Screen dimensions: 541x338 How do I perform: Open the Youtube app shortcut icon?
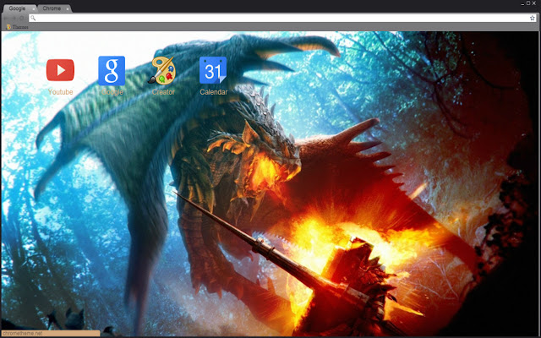click(60, 69)
